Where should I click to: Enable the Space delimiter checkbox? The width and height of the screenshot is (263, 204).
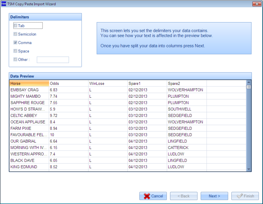(x=15, y=51)
